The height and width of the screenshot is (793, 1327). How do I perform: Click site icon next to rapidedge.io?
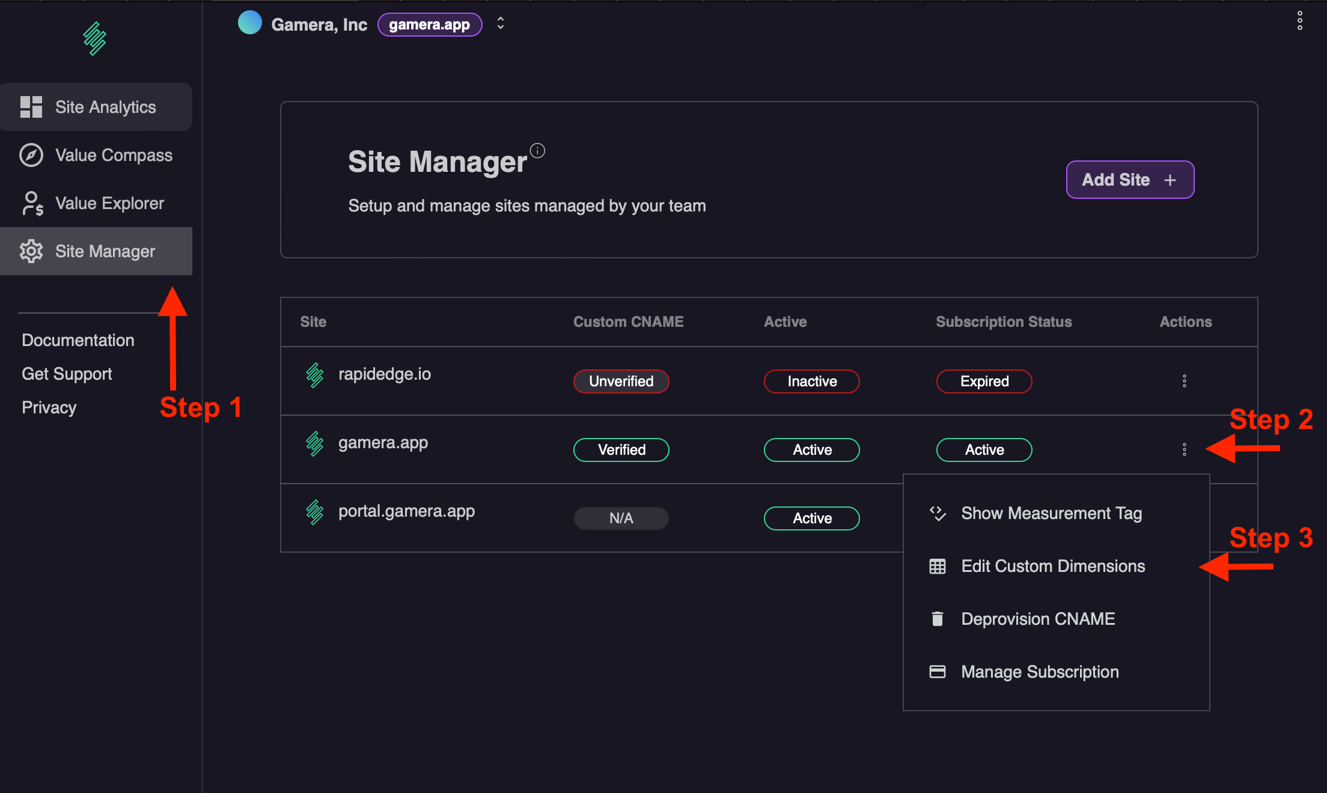[314, 375]
